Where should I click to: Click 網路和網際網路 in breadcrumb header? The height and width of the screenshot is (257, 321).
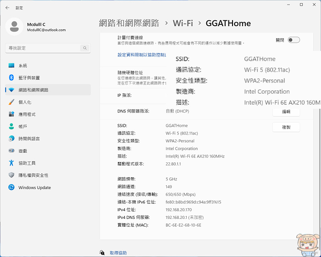[x=129, y=23]
